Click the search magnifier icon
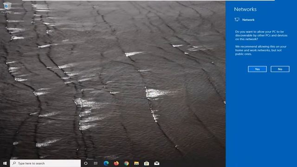 [14, 163]
